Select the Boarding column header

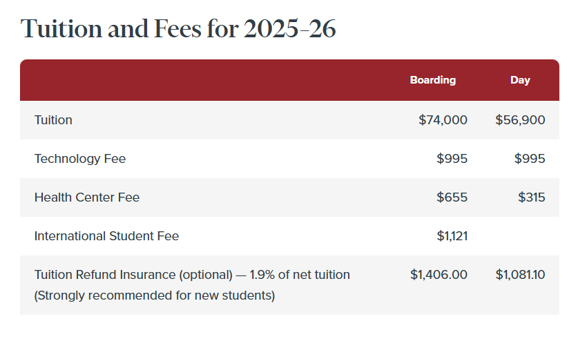[x=432, y=80]
